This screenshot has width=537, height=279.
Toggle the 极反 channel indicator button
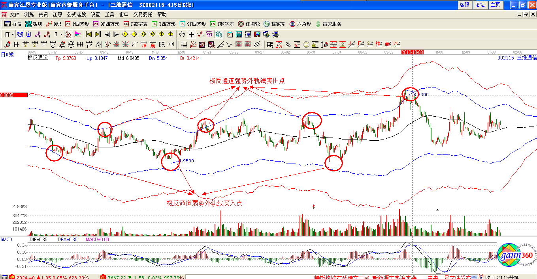pos(38,58)
